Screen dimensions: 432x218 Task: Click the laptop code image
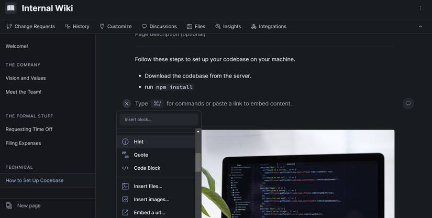(x=298, y=174)
